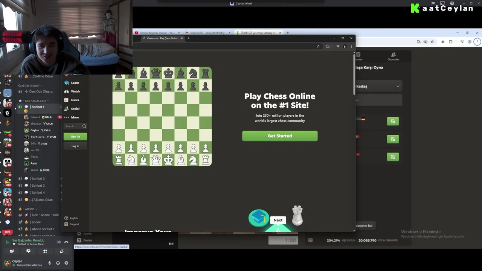Join Sohbet 2 voice channel
Screen dimensions: 482x271
38,179
